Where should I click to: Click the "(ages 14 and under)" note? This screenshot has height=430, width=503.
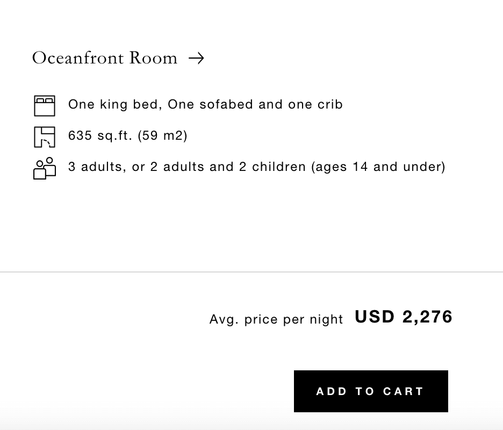(378, 167)
